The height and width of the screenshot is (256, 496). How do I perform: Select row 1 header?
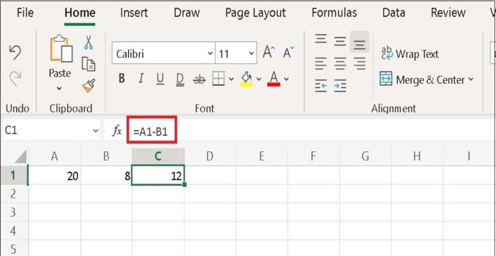[x=14, y=175]
